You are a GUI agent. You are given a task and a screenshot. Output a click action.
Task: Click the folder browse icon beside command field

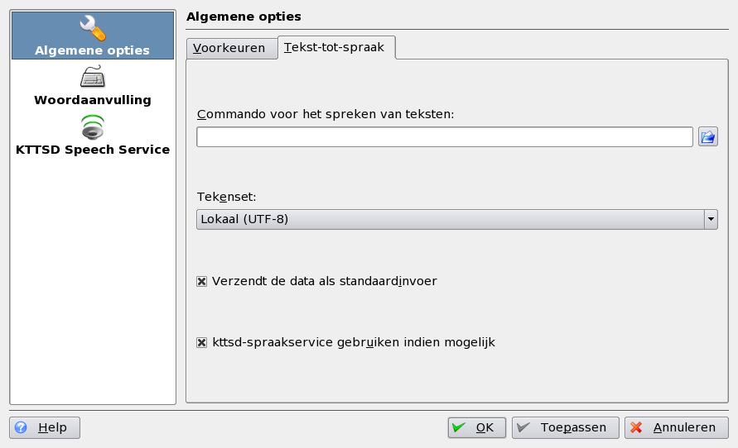click(707, 137)
